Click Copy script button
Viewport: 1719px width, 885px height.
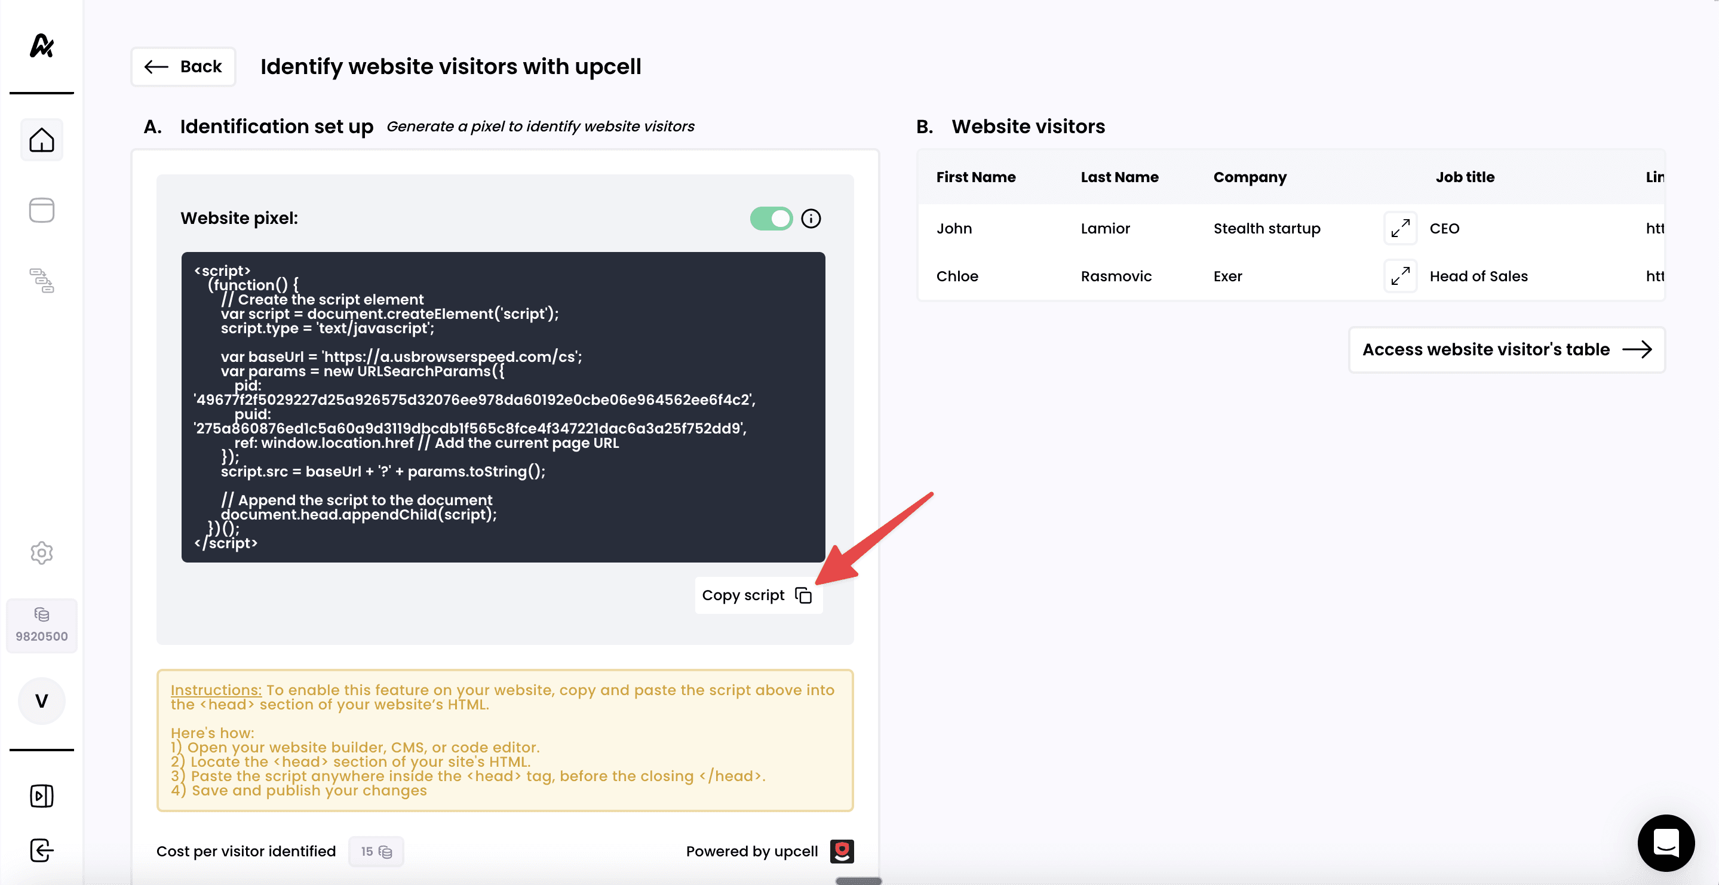pos(757,595)
